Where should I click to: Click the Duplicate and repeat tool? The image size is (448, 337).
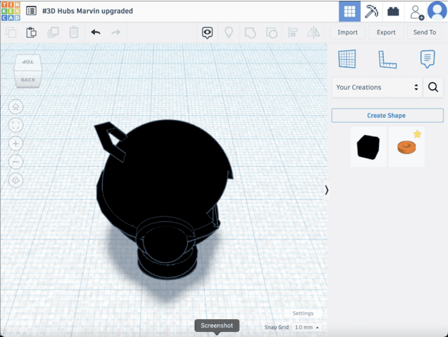[53, 32]
